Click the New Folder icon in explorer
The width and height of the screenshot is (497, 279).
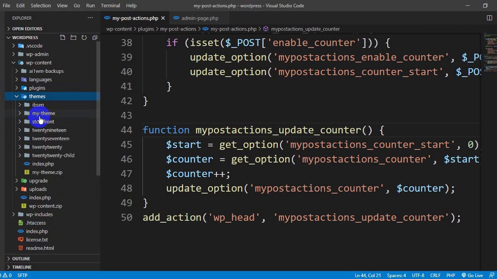(73, 38)
